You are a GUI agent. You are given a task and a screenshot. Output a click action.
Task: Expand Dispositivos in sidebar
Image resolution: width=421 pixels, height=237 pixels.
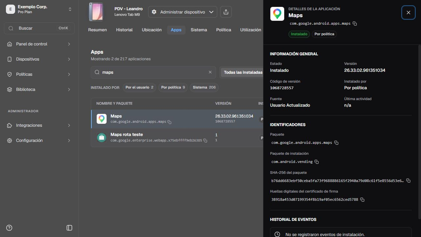pyautogui.click(x=39, y=59)
